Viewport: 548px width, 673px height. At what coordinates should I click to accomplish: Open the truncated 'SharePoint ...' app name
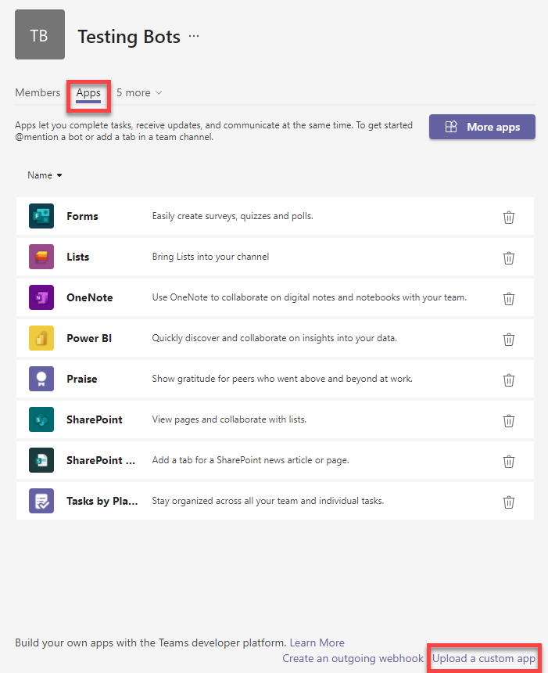click(x=101, y=460)
